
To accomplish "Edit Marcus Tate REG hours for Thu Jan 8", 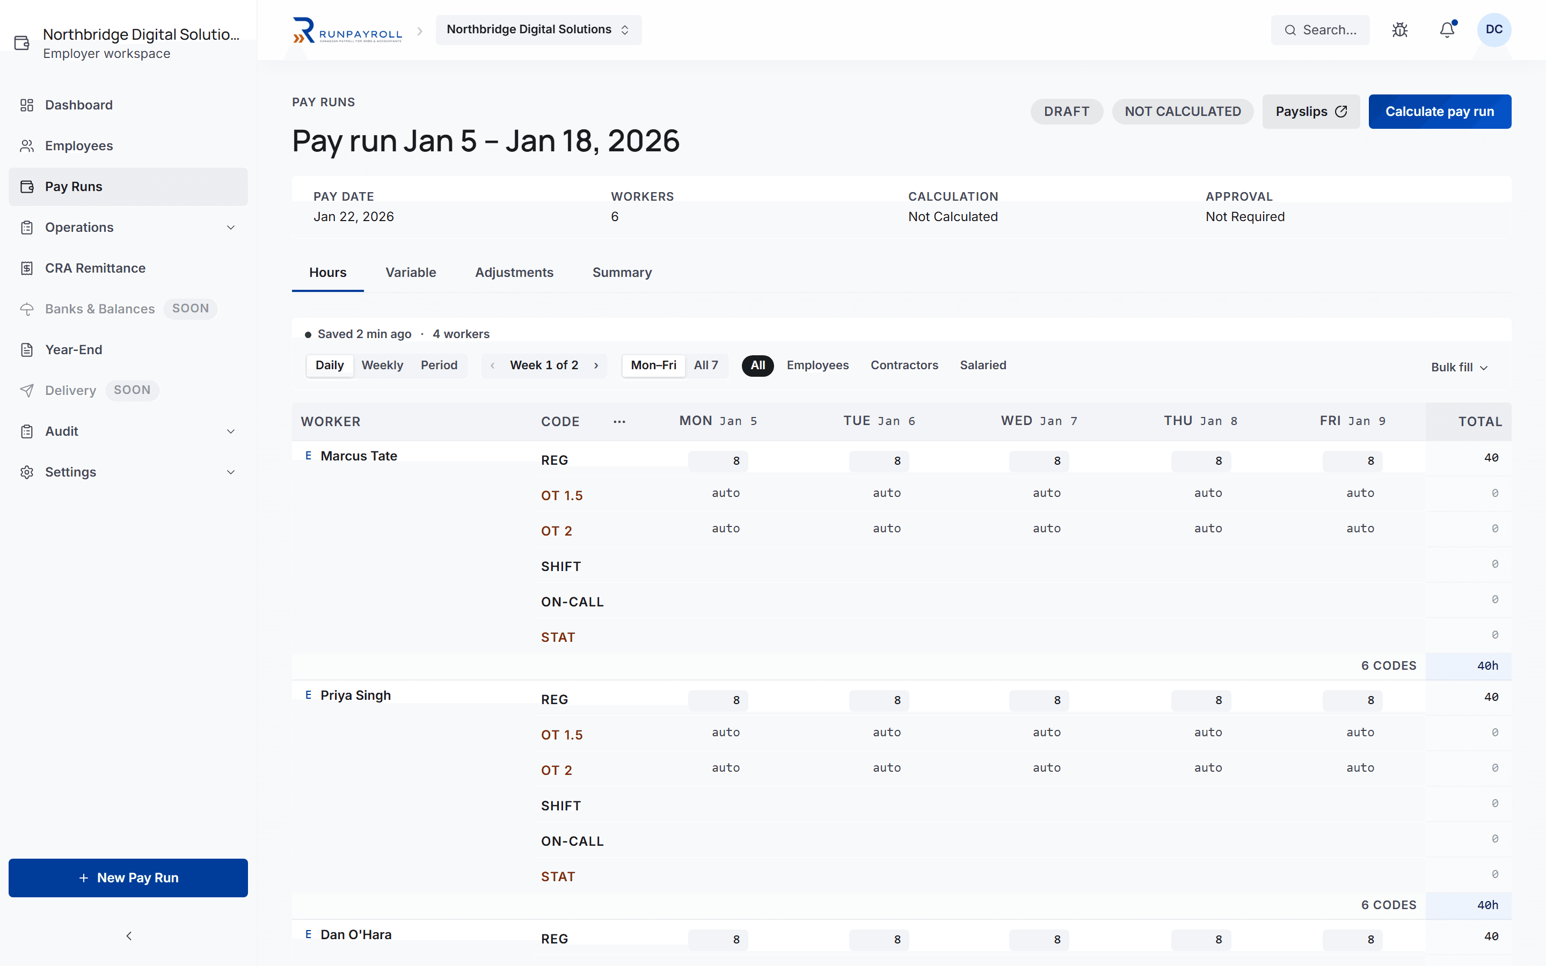I will pos(1201,462).
